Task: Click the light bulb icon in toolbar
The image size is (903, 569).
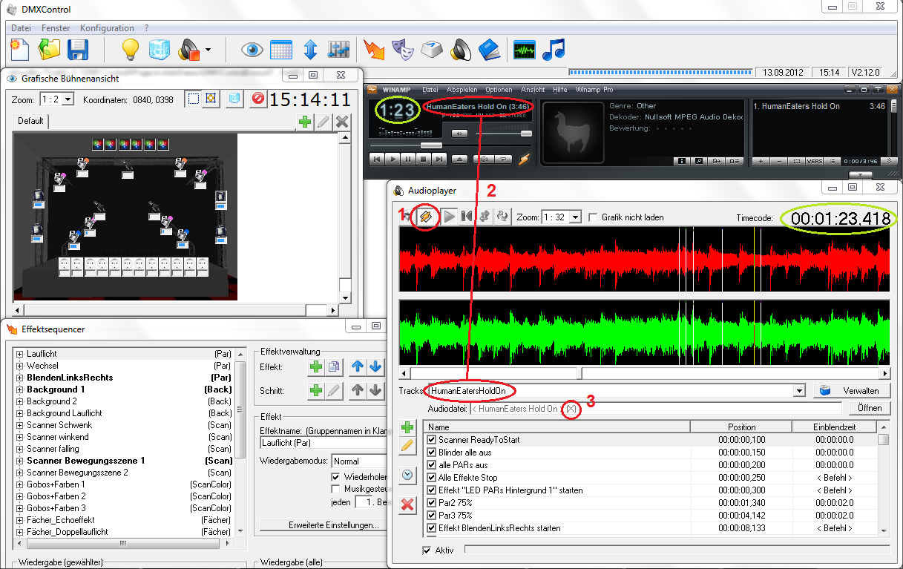Action: point(131,50)
